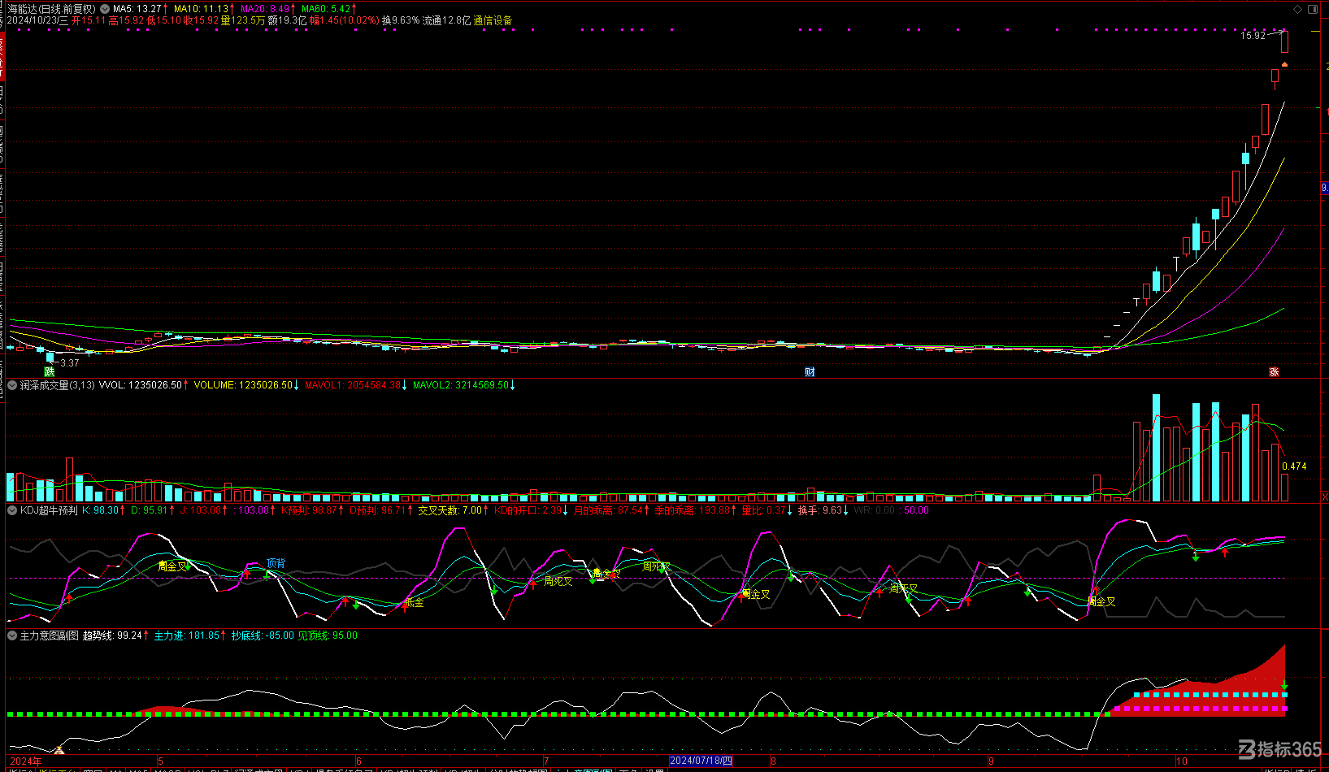Viewport: 1329px width, 772px height.
Task: Click the last 周金叉 label near the 10 month mark
Action: coord(1101,601)
